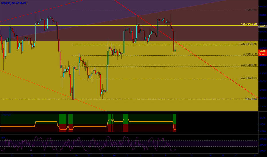The height and width of the screenshot is (157, 267).
Task: Click the red countdown timer 03:08:13
Action: [x=263, y=55]
